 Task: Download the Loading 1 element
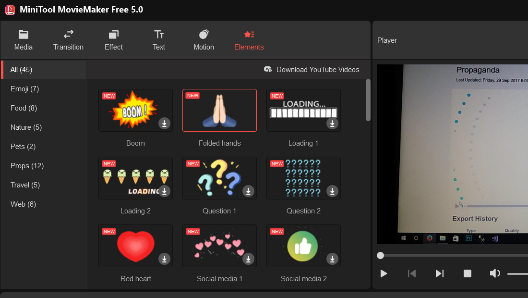point(332,124)
